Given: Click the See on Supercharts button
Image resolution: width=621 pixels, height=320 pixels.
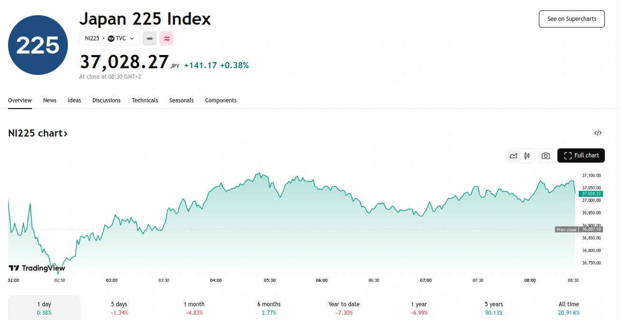Looking at the screenshot, I should [571, 18].
